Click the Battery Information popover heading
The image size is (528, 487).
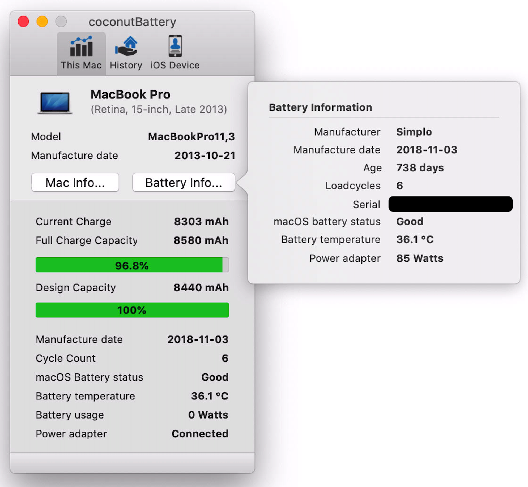point(320,107)
